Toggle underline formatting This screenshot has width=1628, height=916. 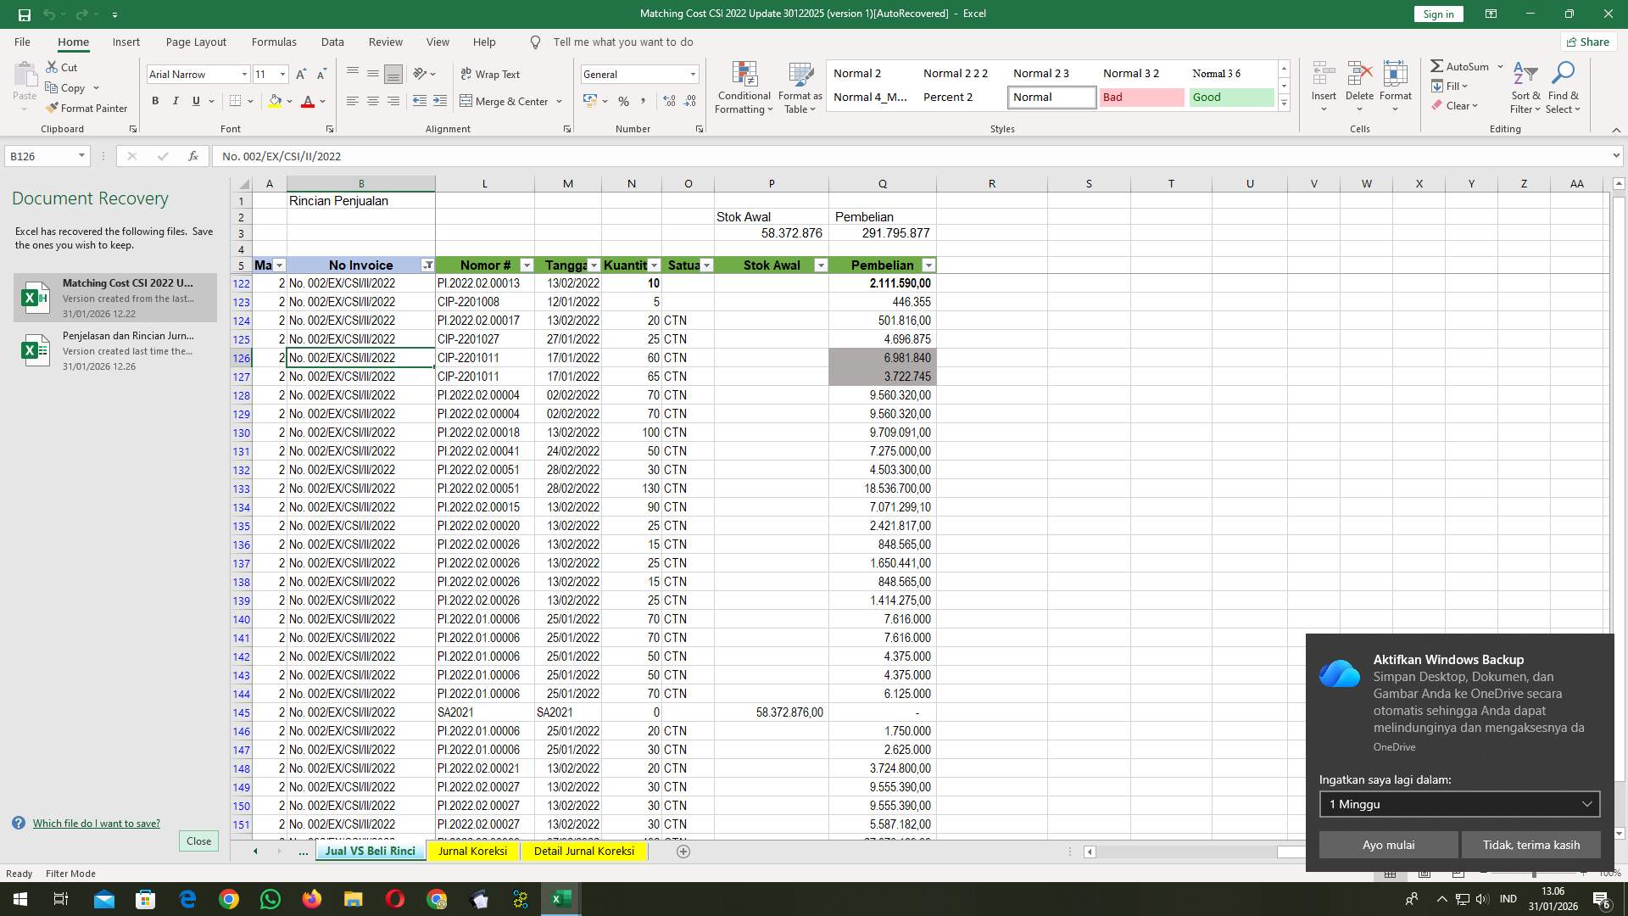(x=194, y=101)
